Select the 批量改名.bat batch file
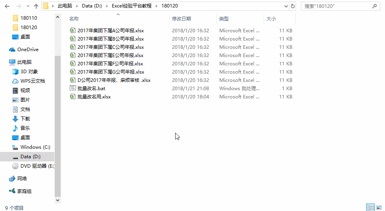The image size is (385, 211). tap(91, 89)
